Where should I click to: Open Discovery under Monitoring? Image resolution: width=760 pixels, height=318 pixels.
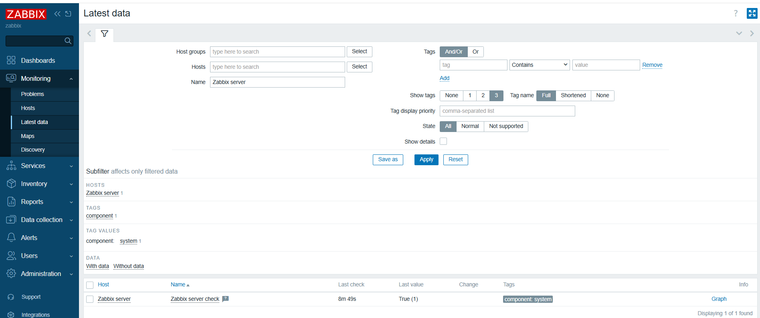pyautogui.click(x=45, y=150)
